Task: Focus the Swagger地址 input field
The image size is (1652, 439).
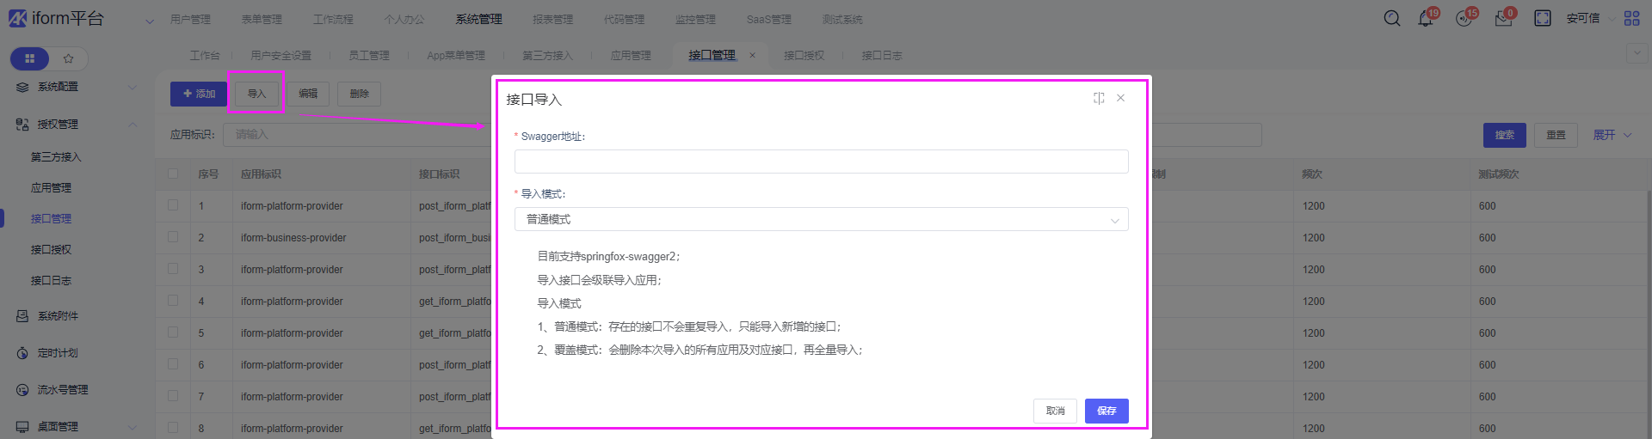Action: coord(821,162)
